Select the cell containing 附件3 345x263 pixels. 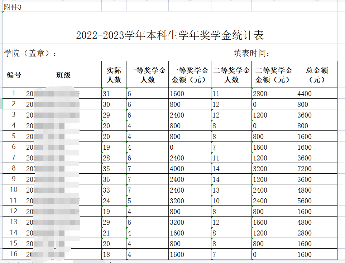tap(13, 7)
